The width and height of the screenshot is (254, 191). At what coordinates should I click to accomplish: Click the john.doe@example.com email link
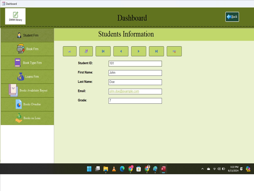pyautogui.click(x=124, y=91)
